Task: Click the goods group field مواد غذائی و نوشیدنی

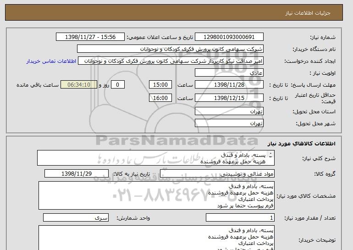Action: pos(217,174)
